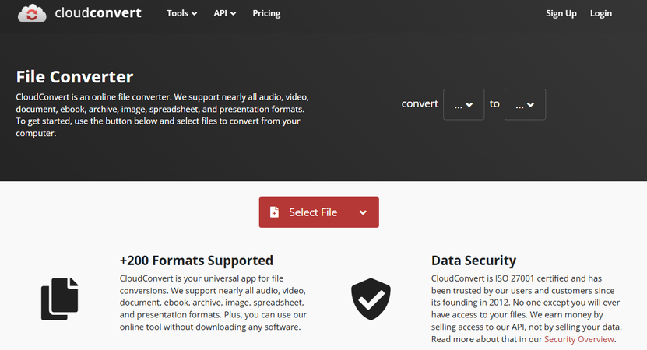
Task: Expand the Select File source options arrow
Action: [363, 212]
